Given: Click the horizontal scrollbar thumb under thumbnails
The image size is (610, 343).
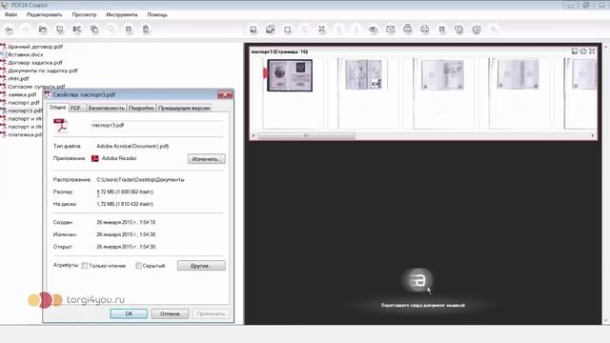Looking at the screenshot, I should coord(306,135).
